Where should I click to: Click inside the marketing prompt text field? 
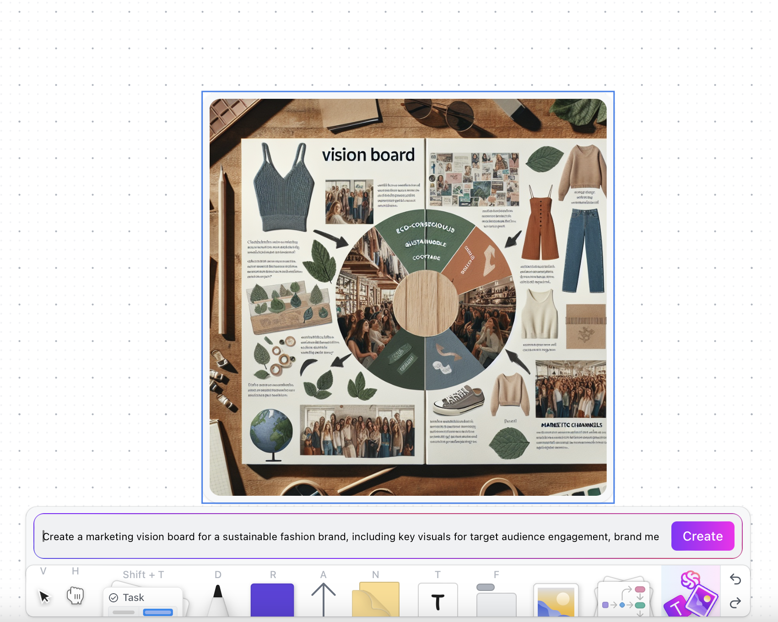(x=320, y=536)
